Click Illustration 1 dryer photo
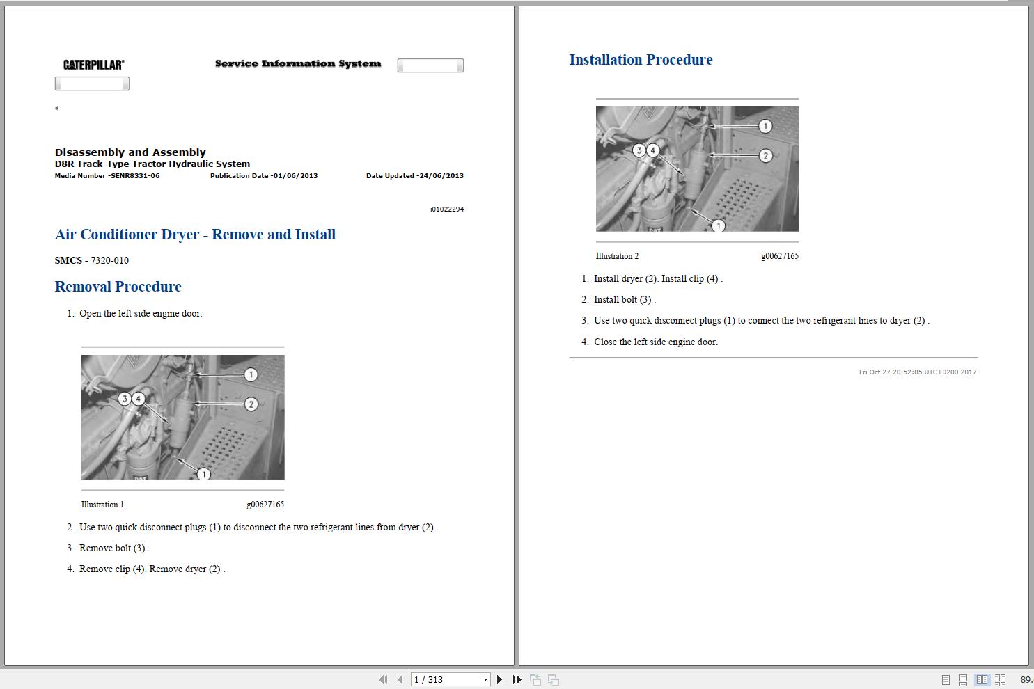Viewport: 1034px width, 689px height. [x=182, y=417]
